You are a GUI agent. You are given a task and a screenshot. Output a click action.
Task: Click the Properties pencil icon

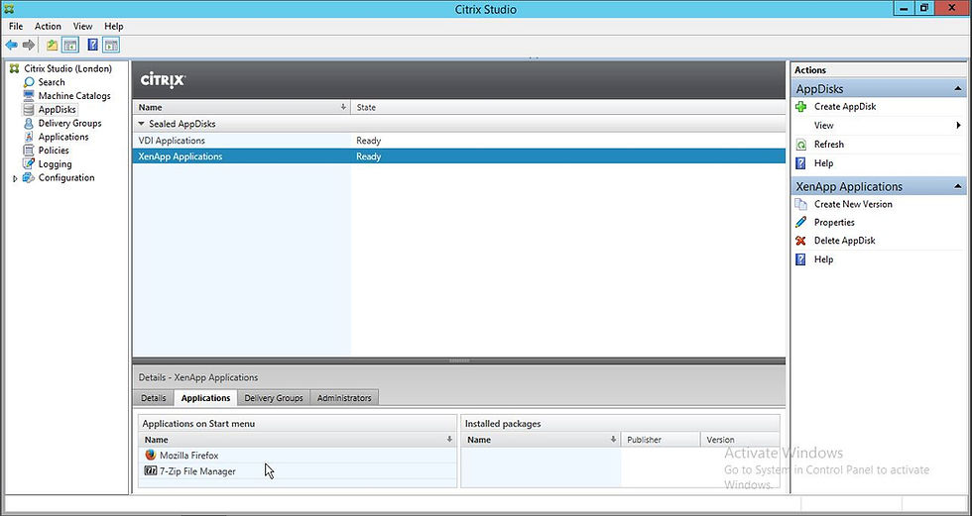801,222
